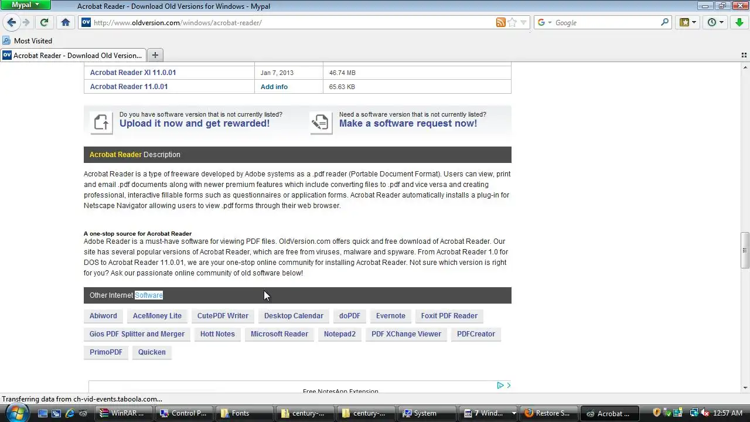Switch to the System taskbar window
This screenshot has height=422, width=750.
[427, 413]
